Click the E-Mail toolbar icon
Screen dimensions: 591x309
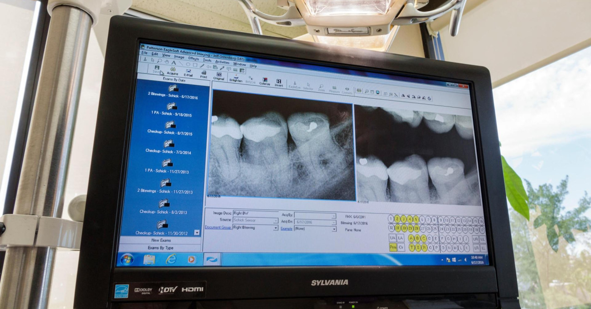pyautogui.click(x=188, y=72)
